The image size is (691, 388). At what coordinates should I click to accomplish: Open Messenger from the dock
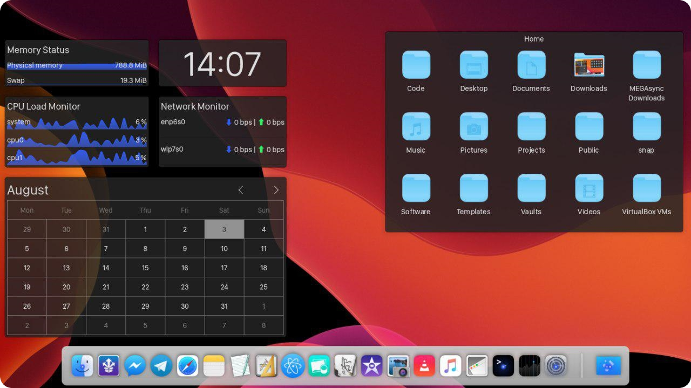coord(135,366)
